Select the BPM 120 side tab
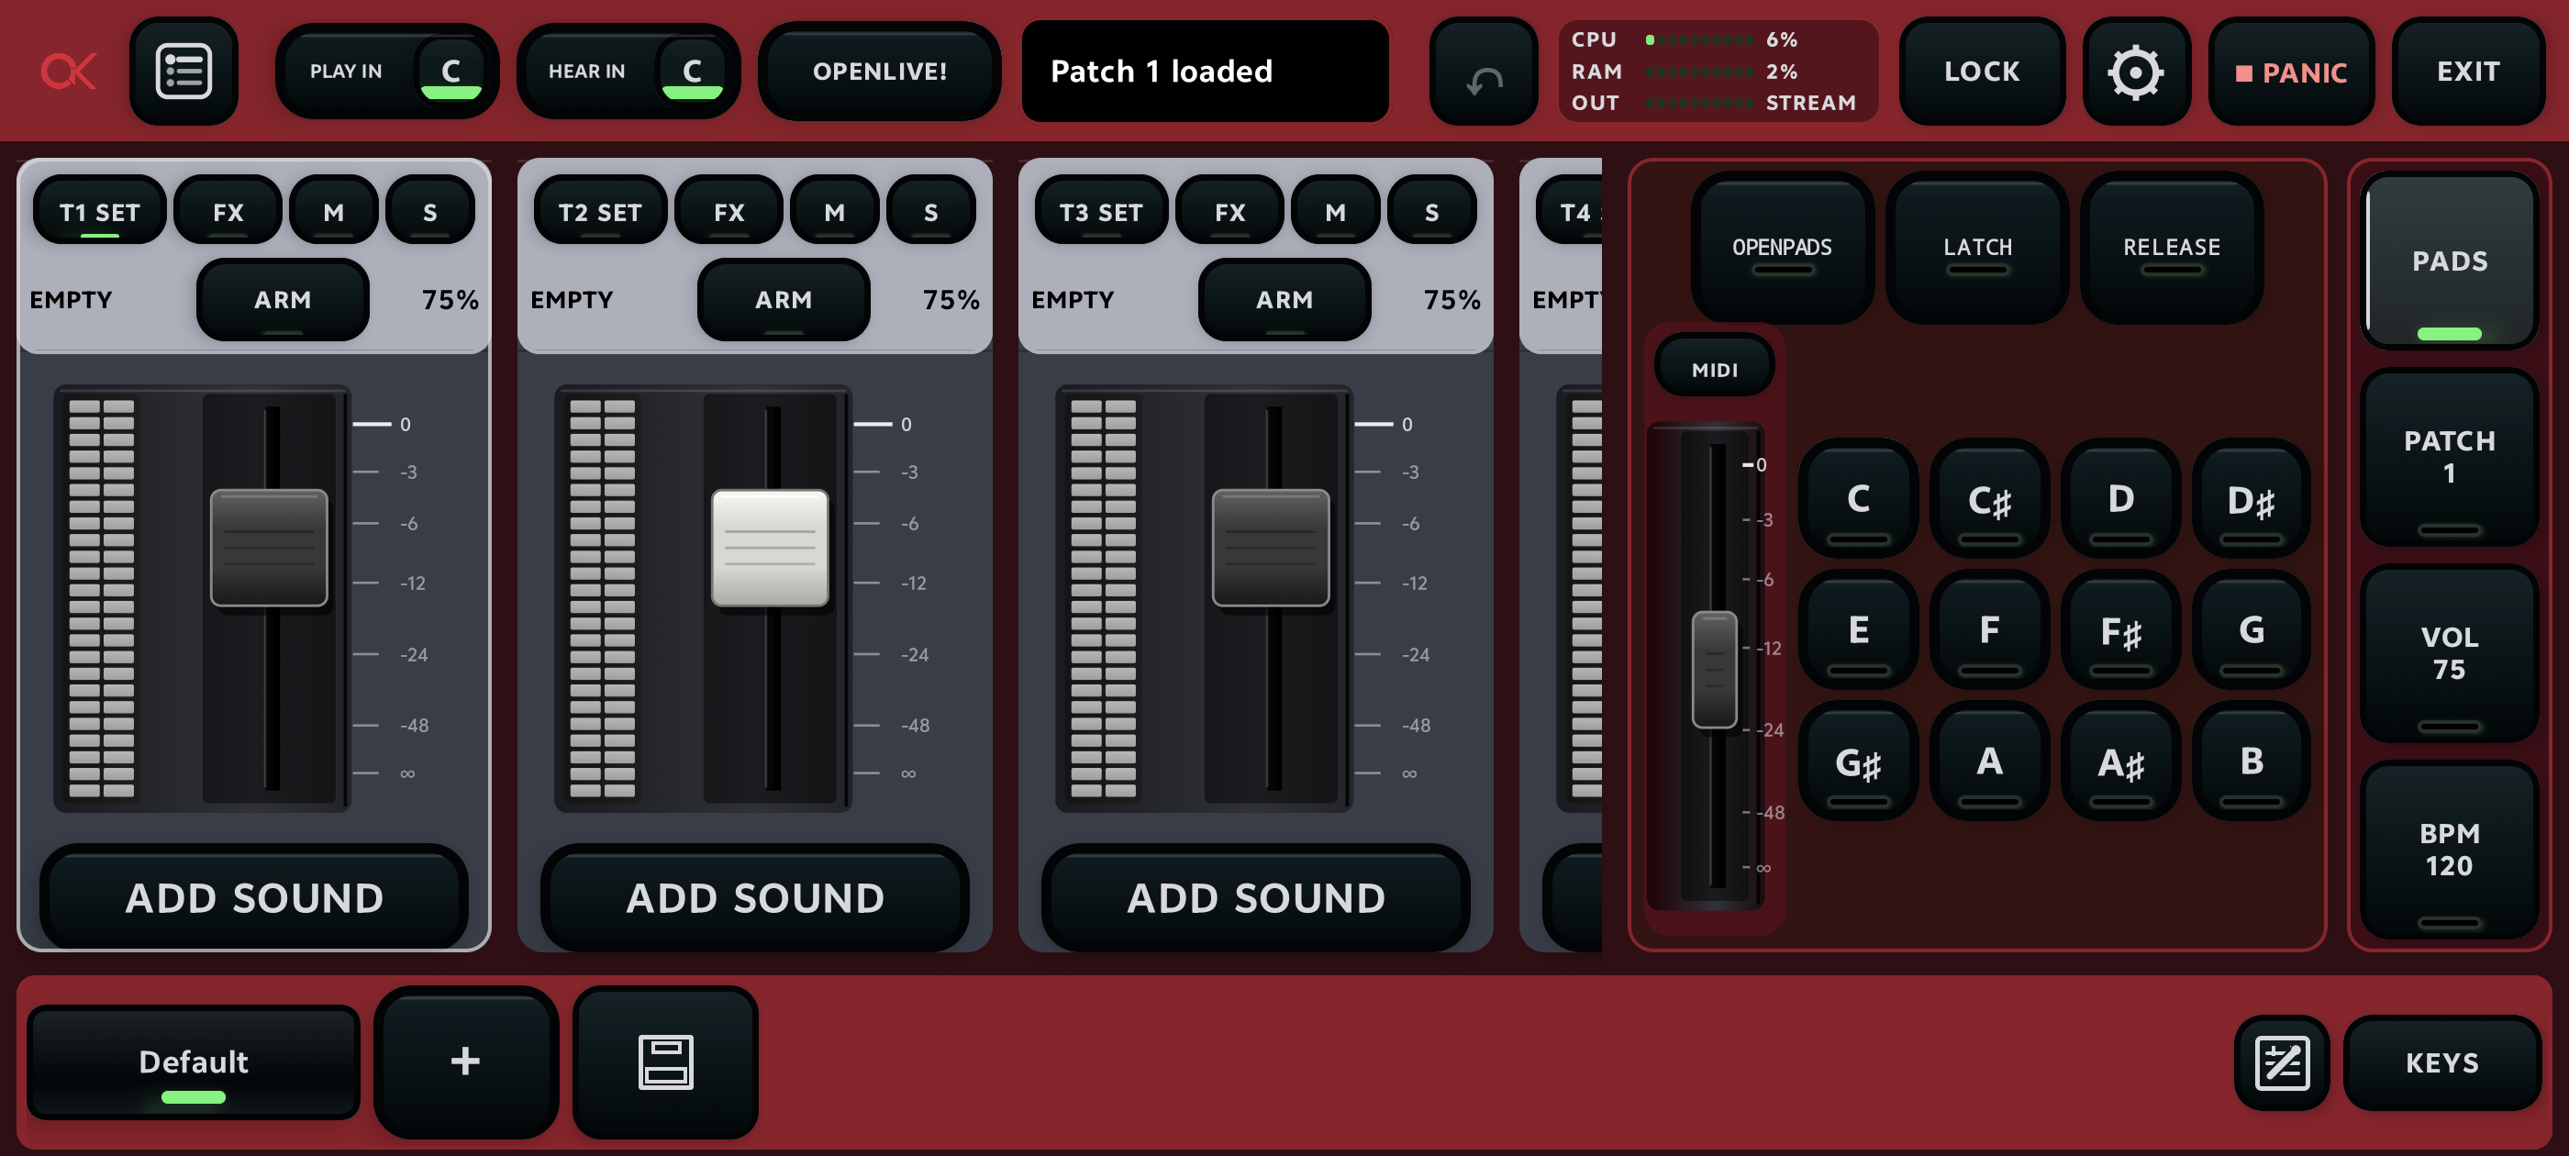2569x1156 pixels. click(x=2450, y=850)
